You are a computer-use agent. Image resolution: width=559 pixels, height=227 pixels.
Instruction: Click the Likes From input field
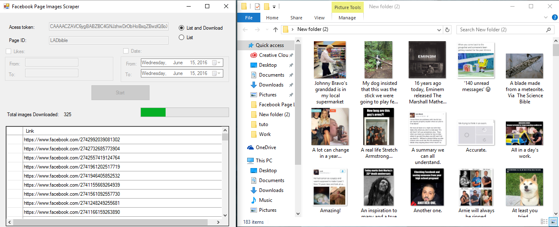tap(51, 62)
